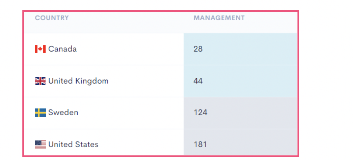This screenshot has height=160, width=353.
Task: Sort by the MANAGEMENT column header
Action: 219,18
